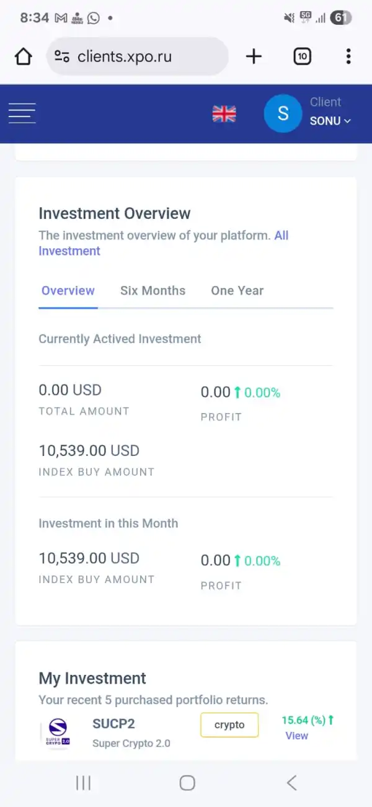
Task: Open the tab switcher showing 10 tabs
Action: click(302, 56)
